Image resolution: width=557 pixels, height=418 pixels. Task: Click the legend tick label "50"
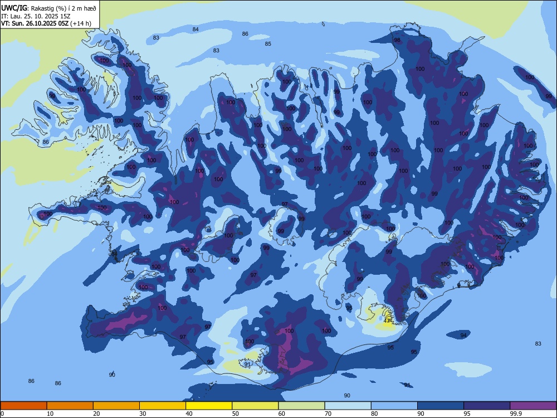point(236,414)
